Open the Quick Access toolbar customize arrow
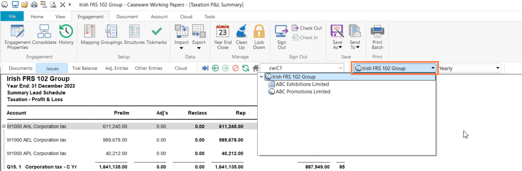 point(70,5)
